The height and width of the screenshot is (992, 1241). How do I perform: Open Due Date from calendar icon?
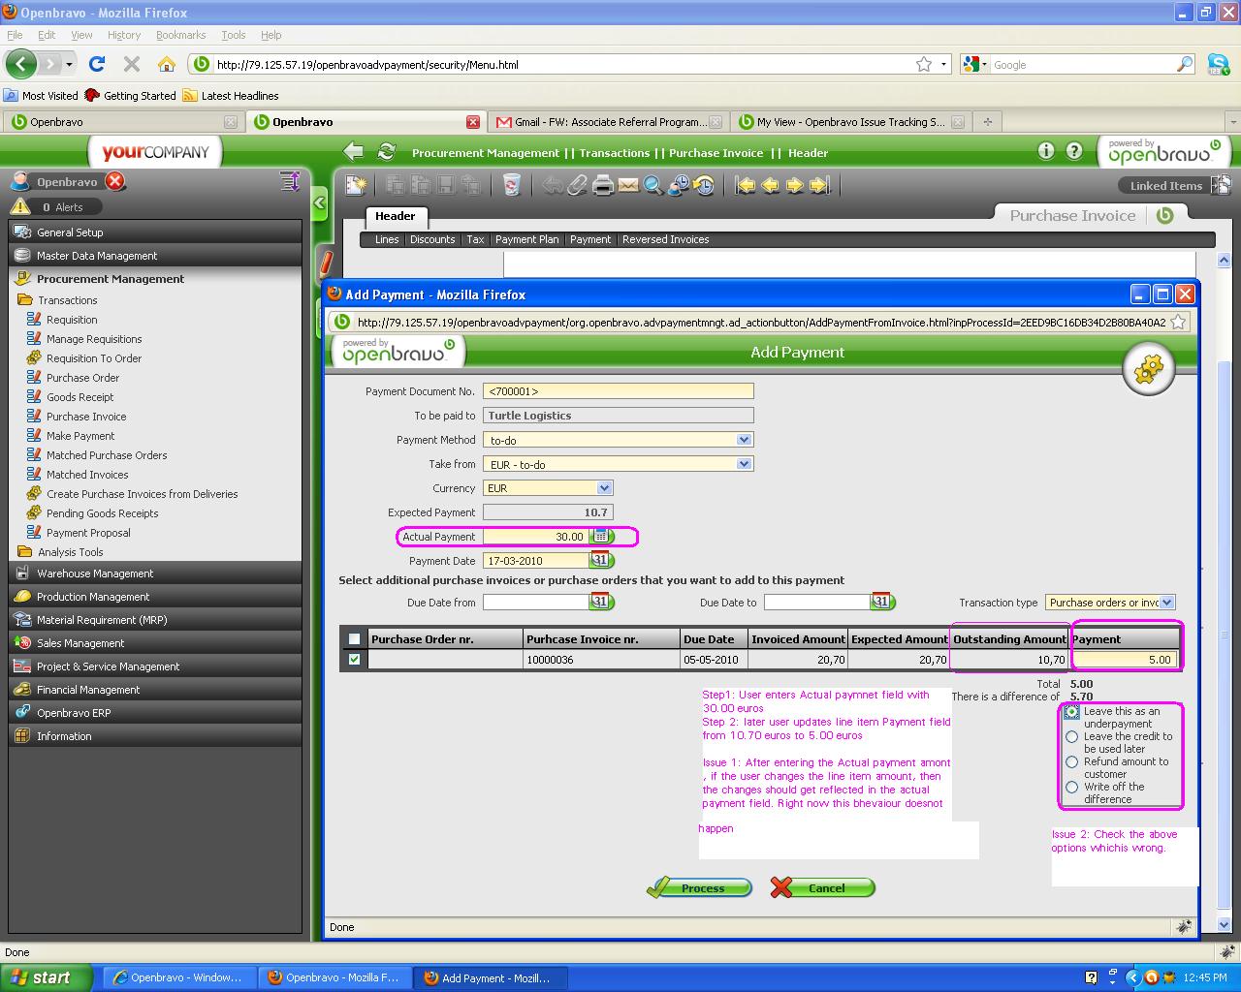601,602
